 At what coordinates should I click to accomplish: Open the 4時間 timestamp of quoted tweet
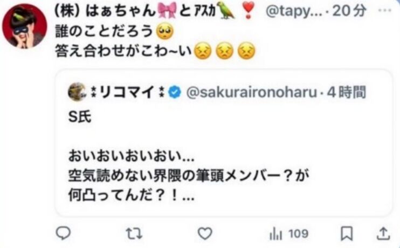(347, 92)
